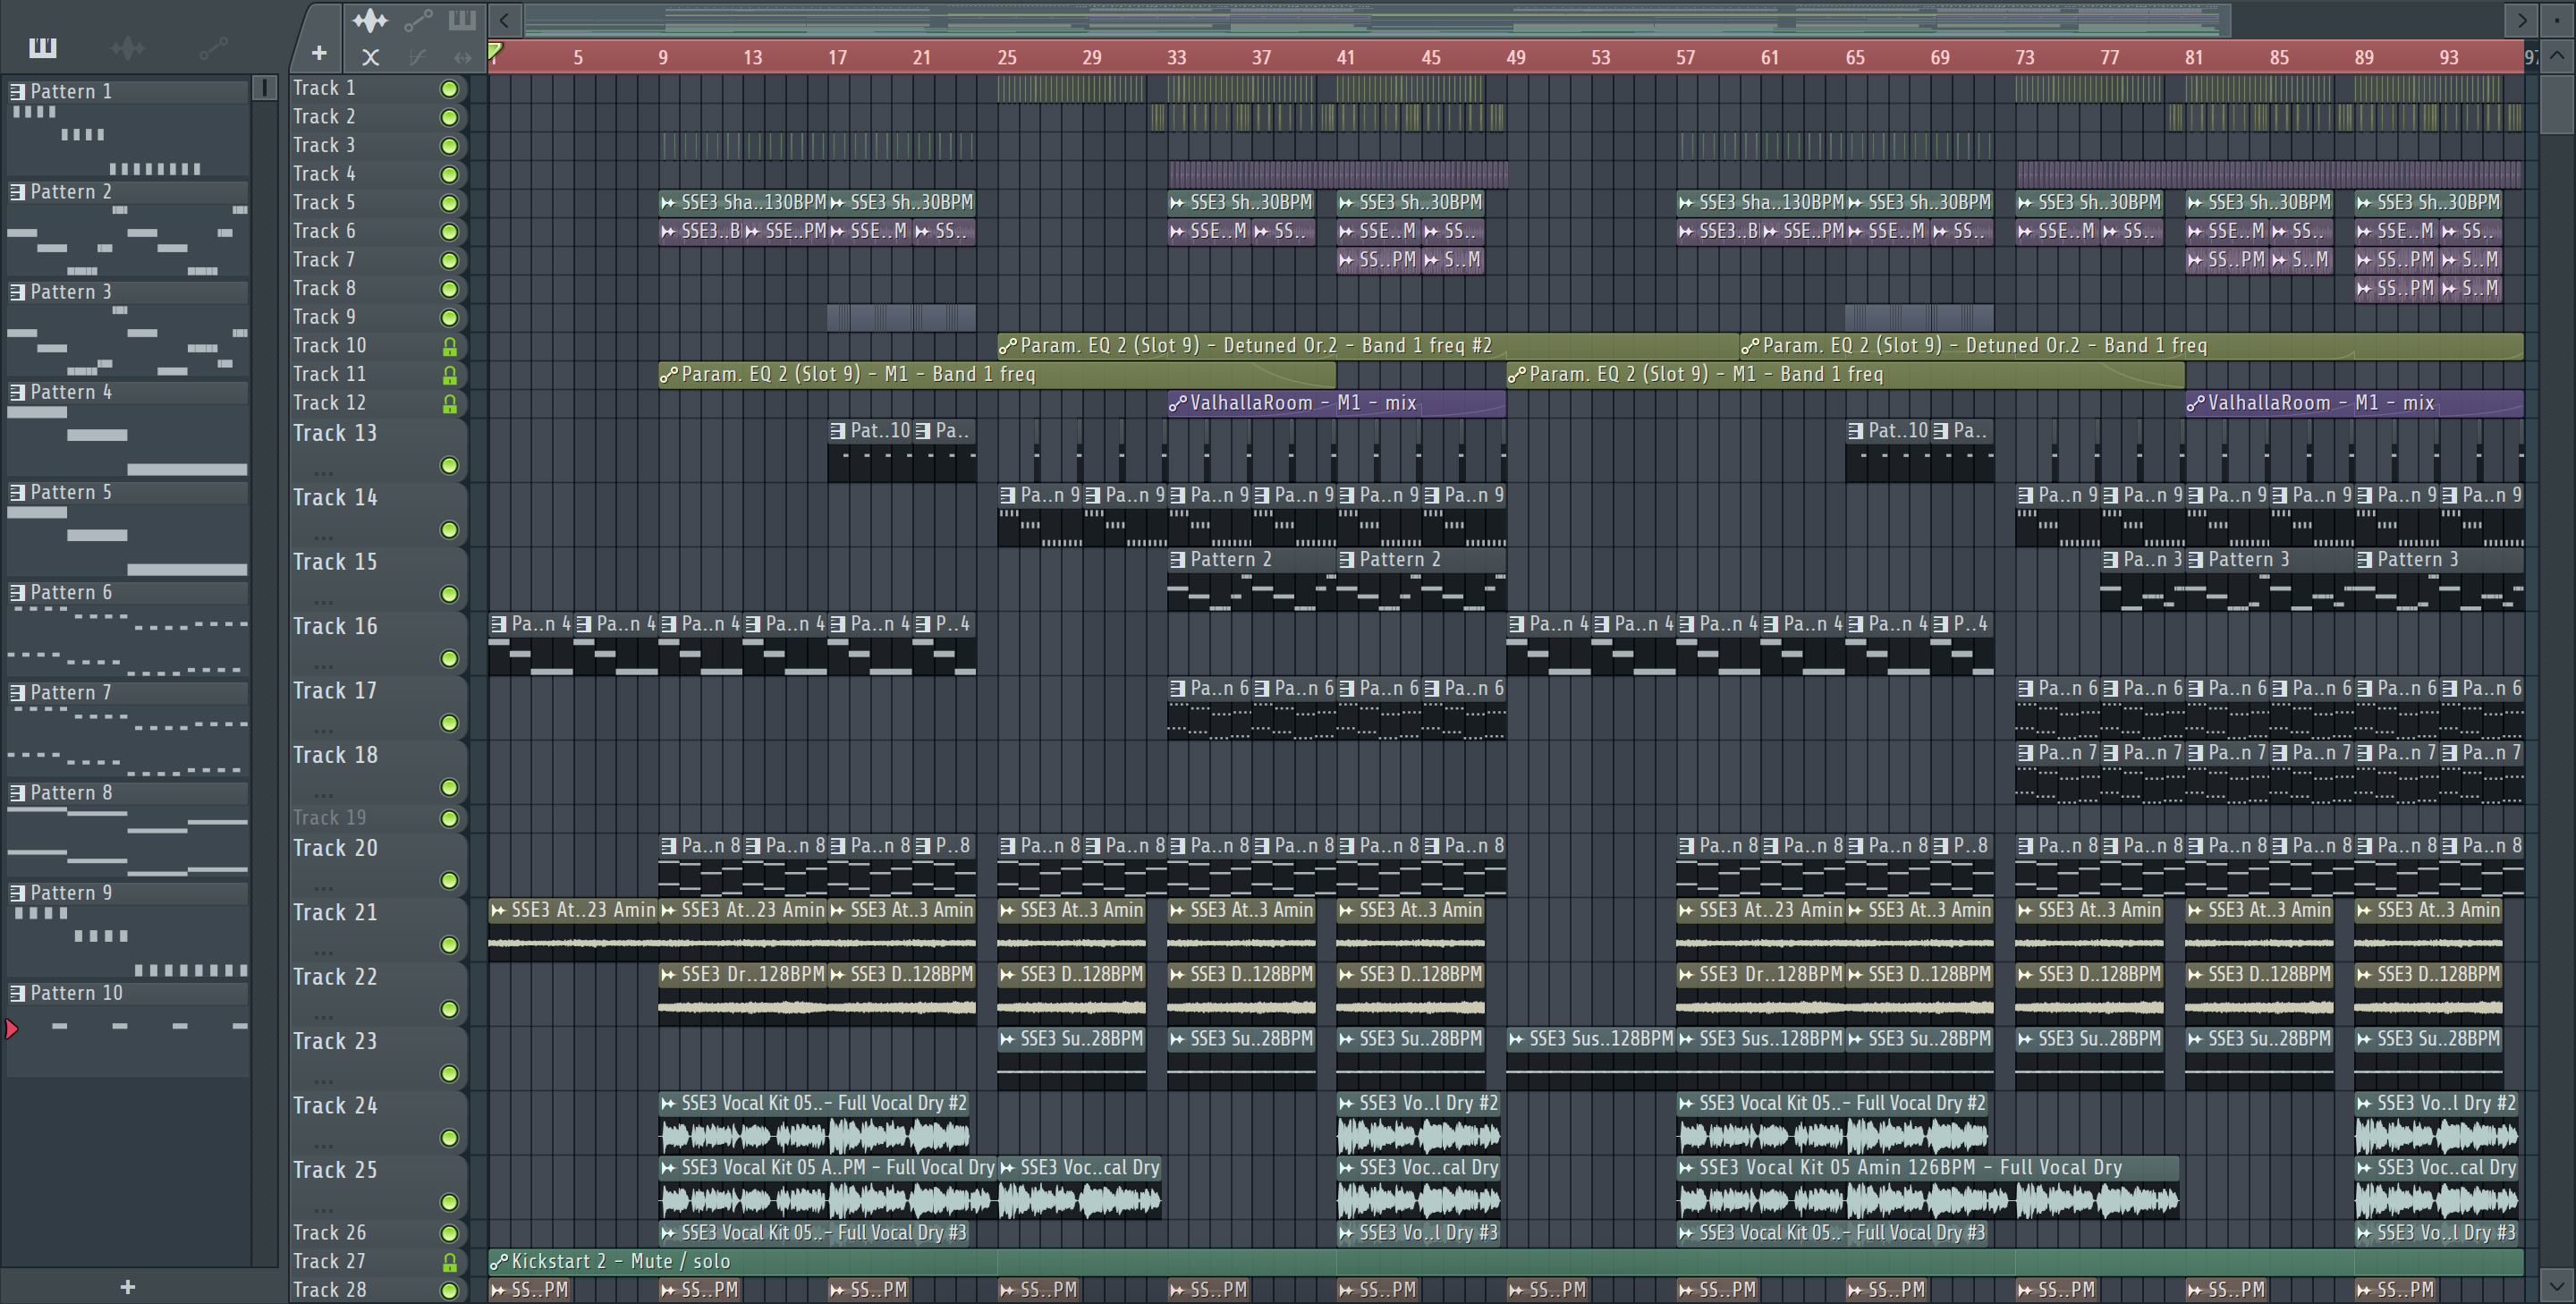Click the Track 20 header name
Screen dimensions: 2576x1304
tap(335, 848)
